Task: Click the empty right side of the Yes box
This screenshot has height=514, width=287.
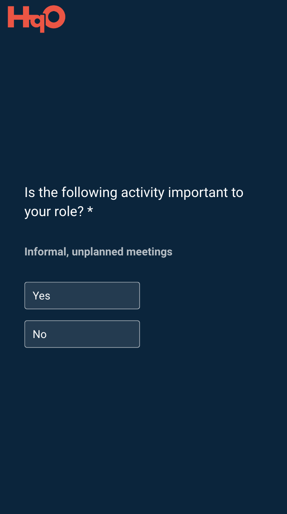Action: pyautogui.click(x=107, y=296)
